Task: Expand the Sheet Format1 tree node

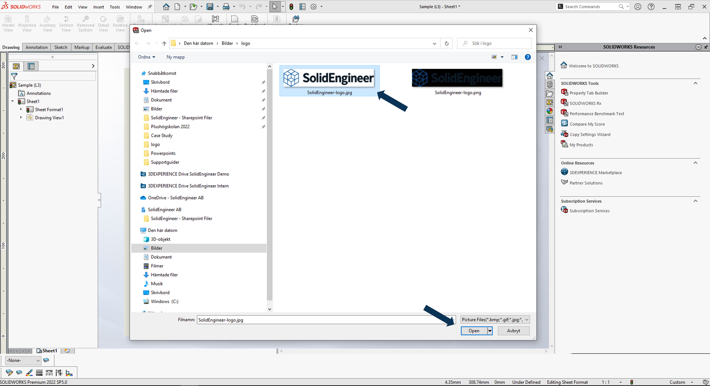Action: (x=21, y=109)
